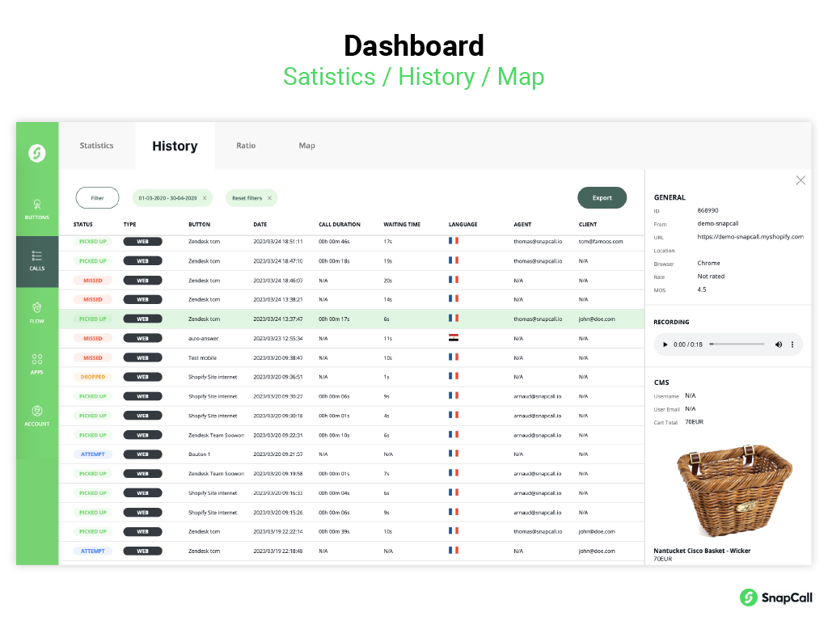This screenshot has height=621, width=828.
Task: Play the call recording
Action: (x=665, y=344)
